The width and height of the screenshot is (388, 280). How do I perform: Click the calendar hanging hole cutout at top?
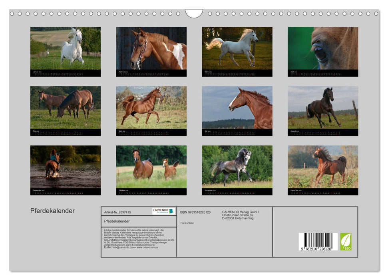[194, 14]
